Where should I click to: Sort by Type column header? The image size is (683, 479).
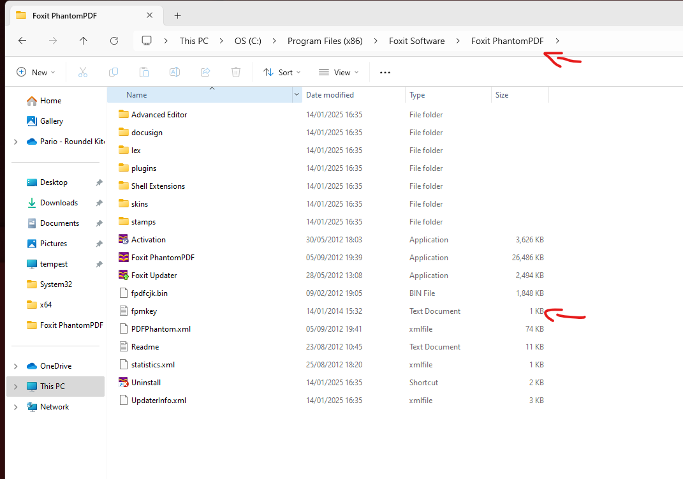[x=448, y=94]
